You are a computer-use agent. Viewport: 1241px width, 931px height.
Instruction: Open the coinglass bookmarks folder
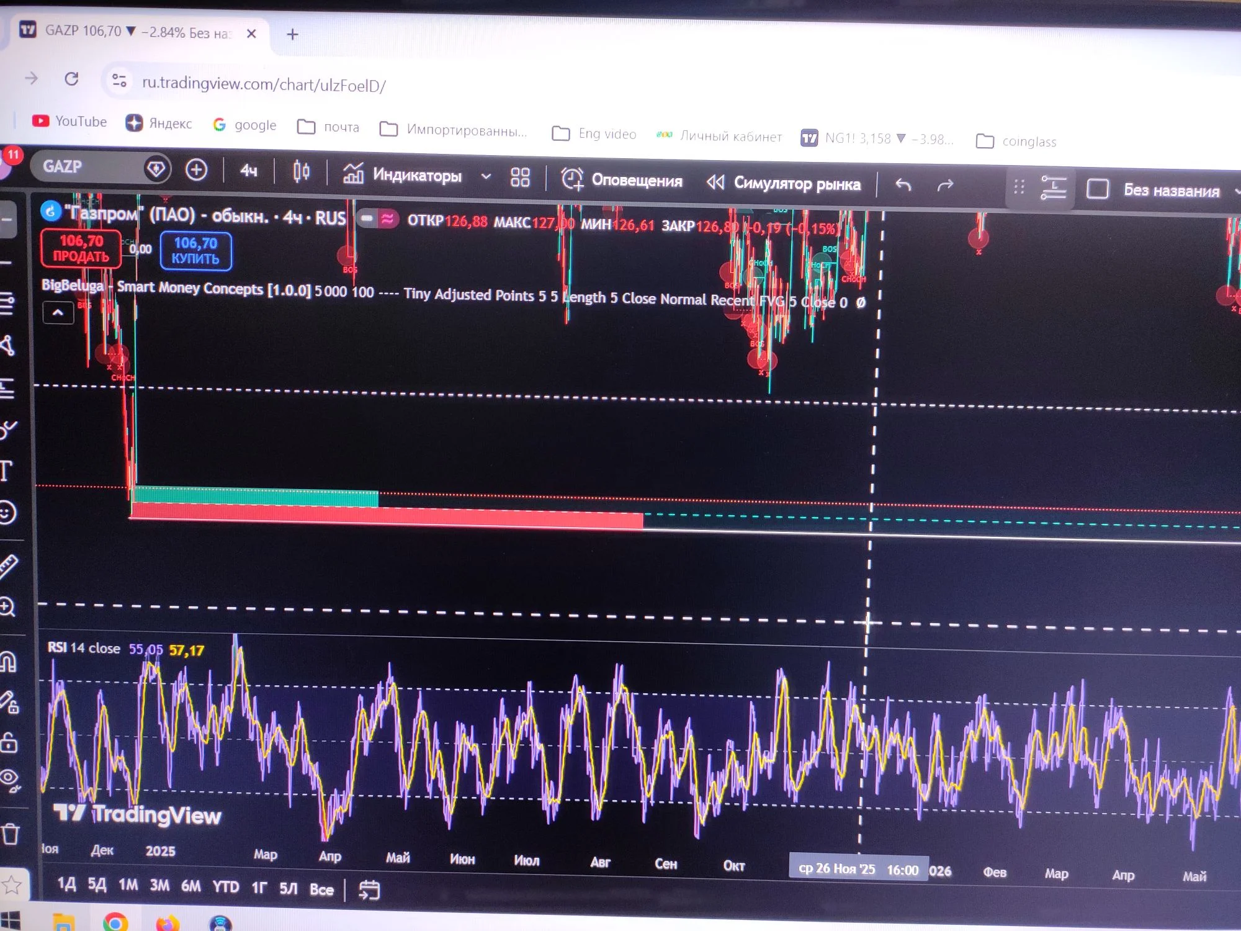pos(1016,141)
